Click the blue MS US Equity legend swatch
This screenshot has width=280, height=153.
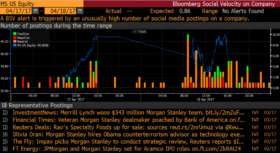[x=15, y=45]
